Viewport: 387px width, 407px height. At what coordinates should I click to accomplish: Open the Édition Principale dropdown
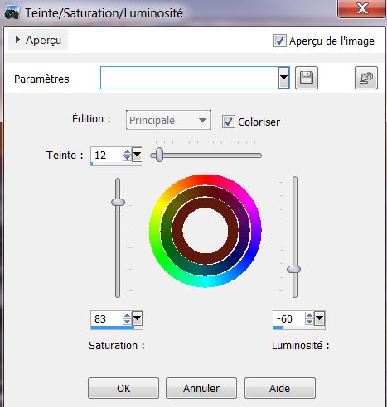(168, 120)
